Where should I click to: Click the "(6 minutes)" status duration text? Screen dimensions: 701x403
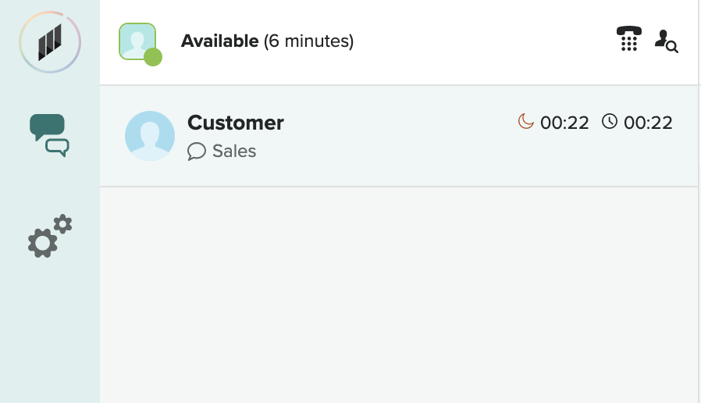(308, 41)
